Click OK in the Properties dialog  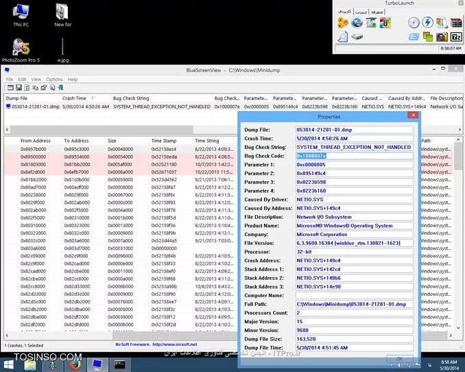(x=400, y=359)
